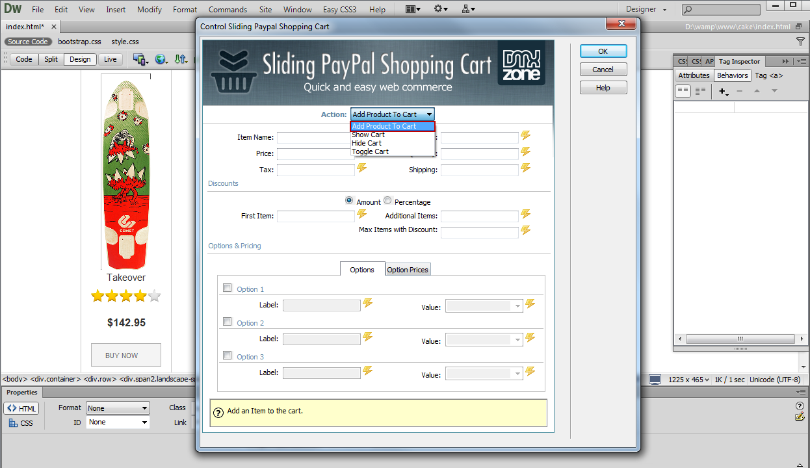Image resolution: width=810 pixels, height=468 pixels.
Task: Open the Easy CSS3 menu
Action: (x=340, y=10)
